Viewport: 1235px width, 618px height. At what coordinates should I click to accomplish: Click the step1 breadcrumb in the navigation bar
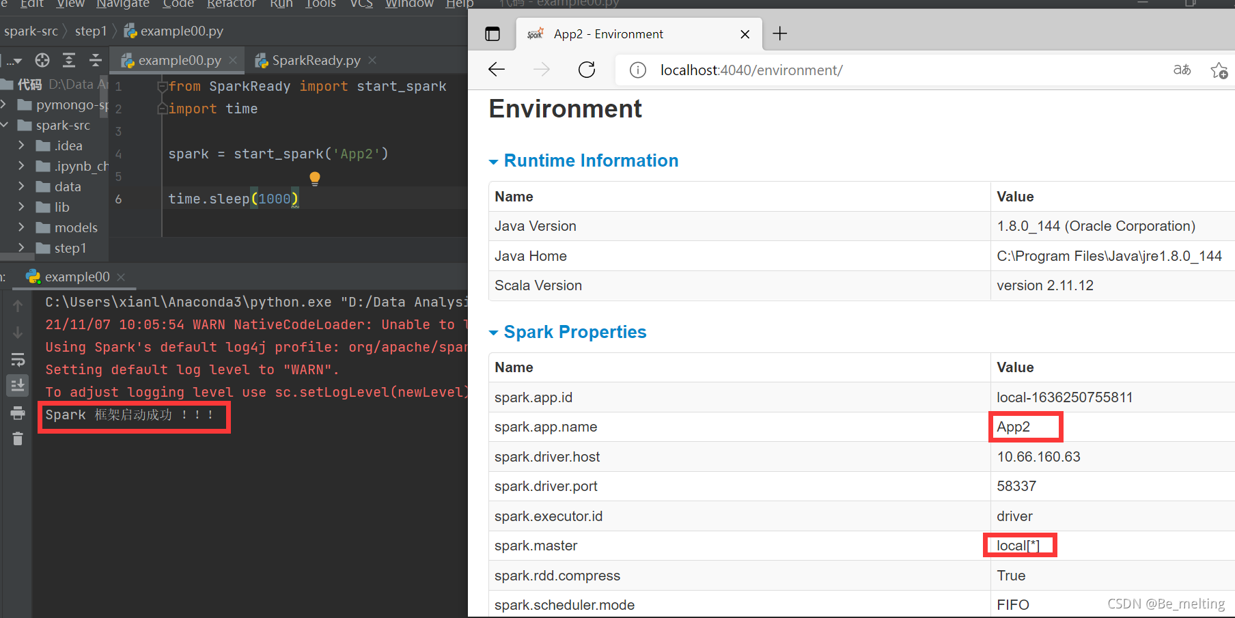[91, 31]
